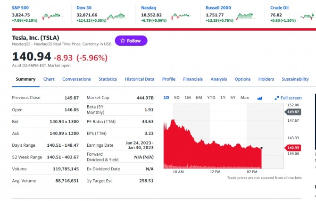Click the Full screen expand arrows icon

[277, 98]
